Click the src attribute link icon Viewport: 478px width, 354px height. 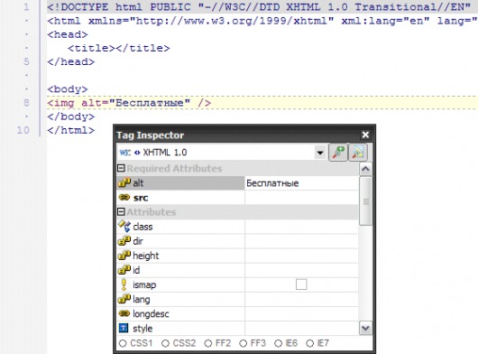pyautogui.click(x=124, y=198)
